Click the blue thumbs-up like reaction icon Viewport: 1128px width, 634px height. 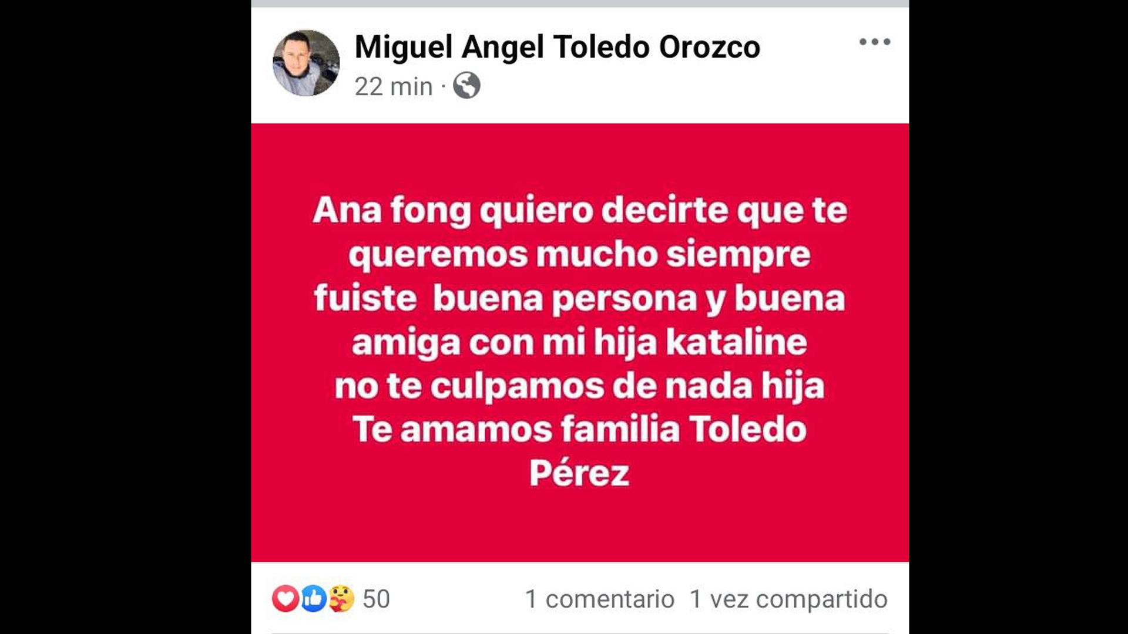click(x=314, y=599)
